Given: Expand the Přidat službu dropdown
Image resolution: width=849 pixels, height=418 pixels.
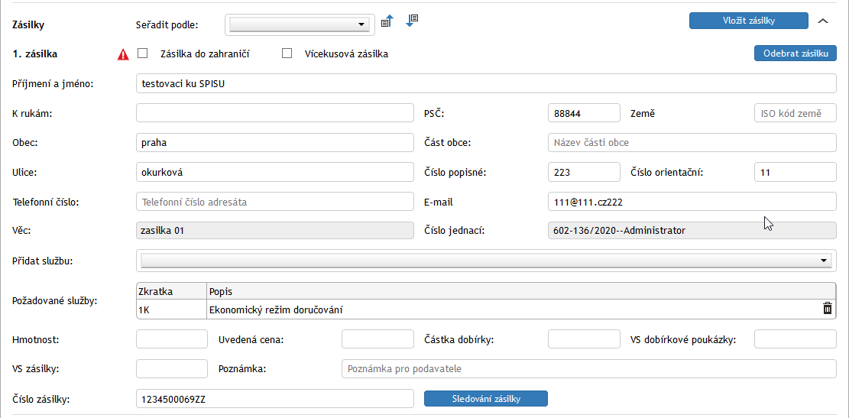Looking at the screenshot, I should click(486, 261).
